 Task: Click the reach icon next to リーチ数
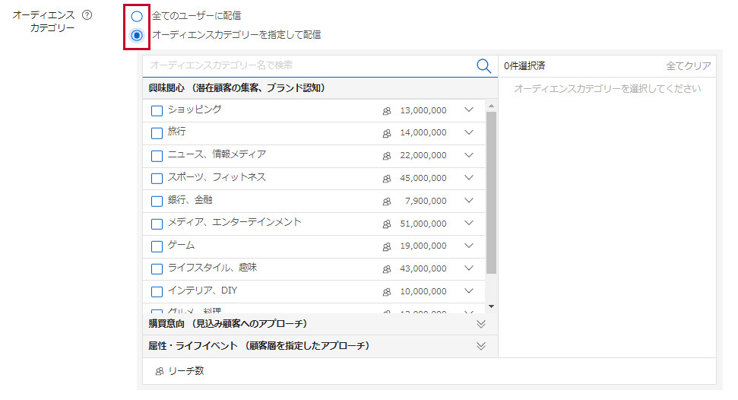coord(159,372)
